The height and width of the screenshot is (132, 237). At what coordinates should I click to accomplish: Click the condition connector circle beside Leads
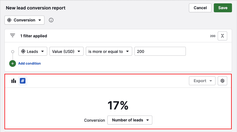pos(13,52)
